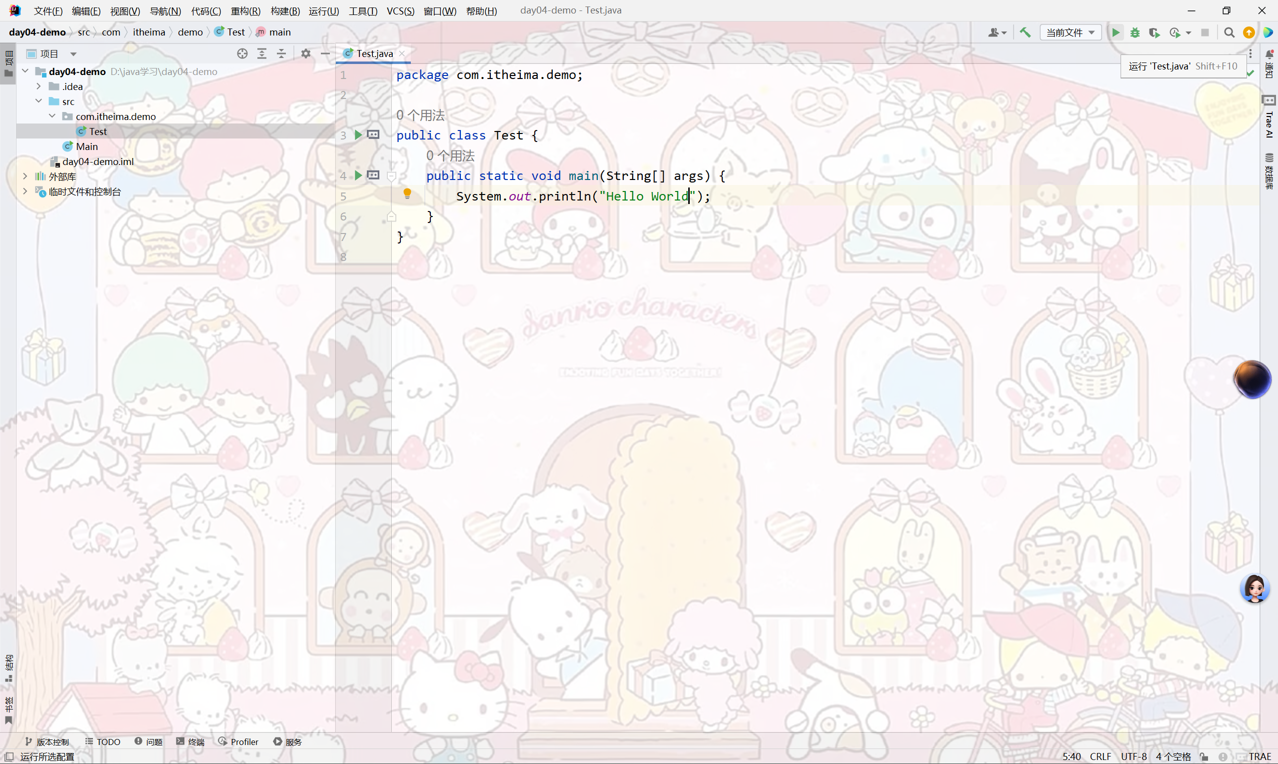Viewport: 1278px width, 764px height.
Task: Open the Build menu
Action: [285, 11]
